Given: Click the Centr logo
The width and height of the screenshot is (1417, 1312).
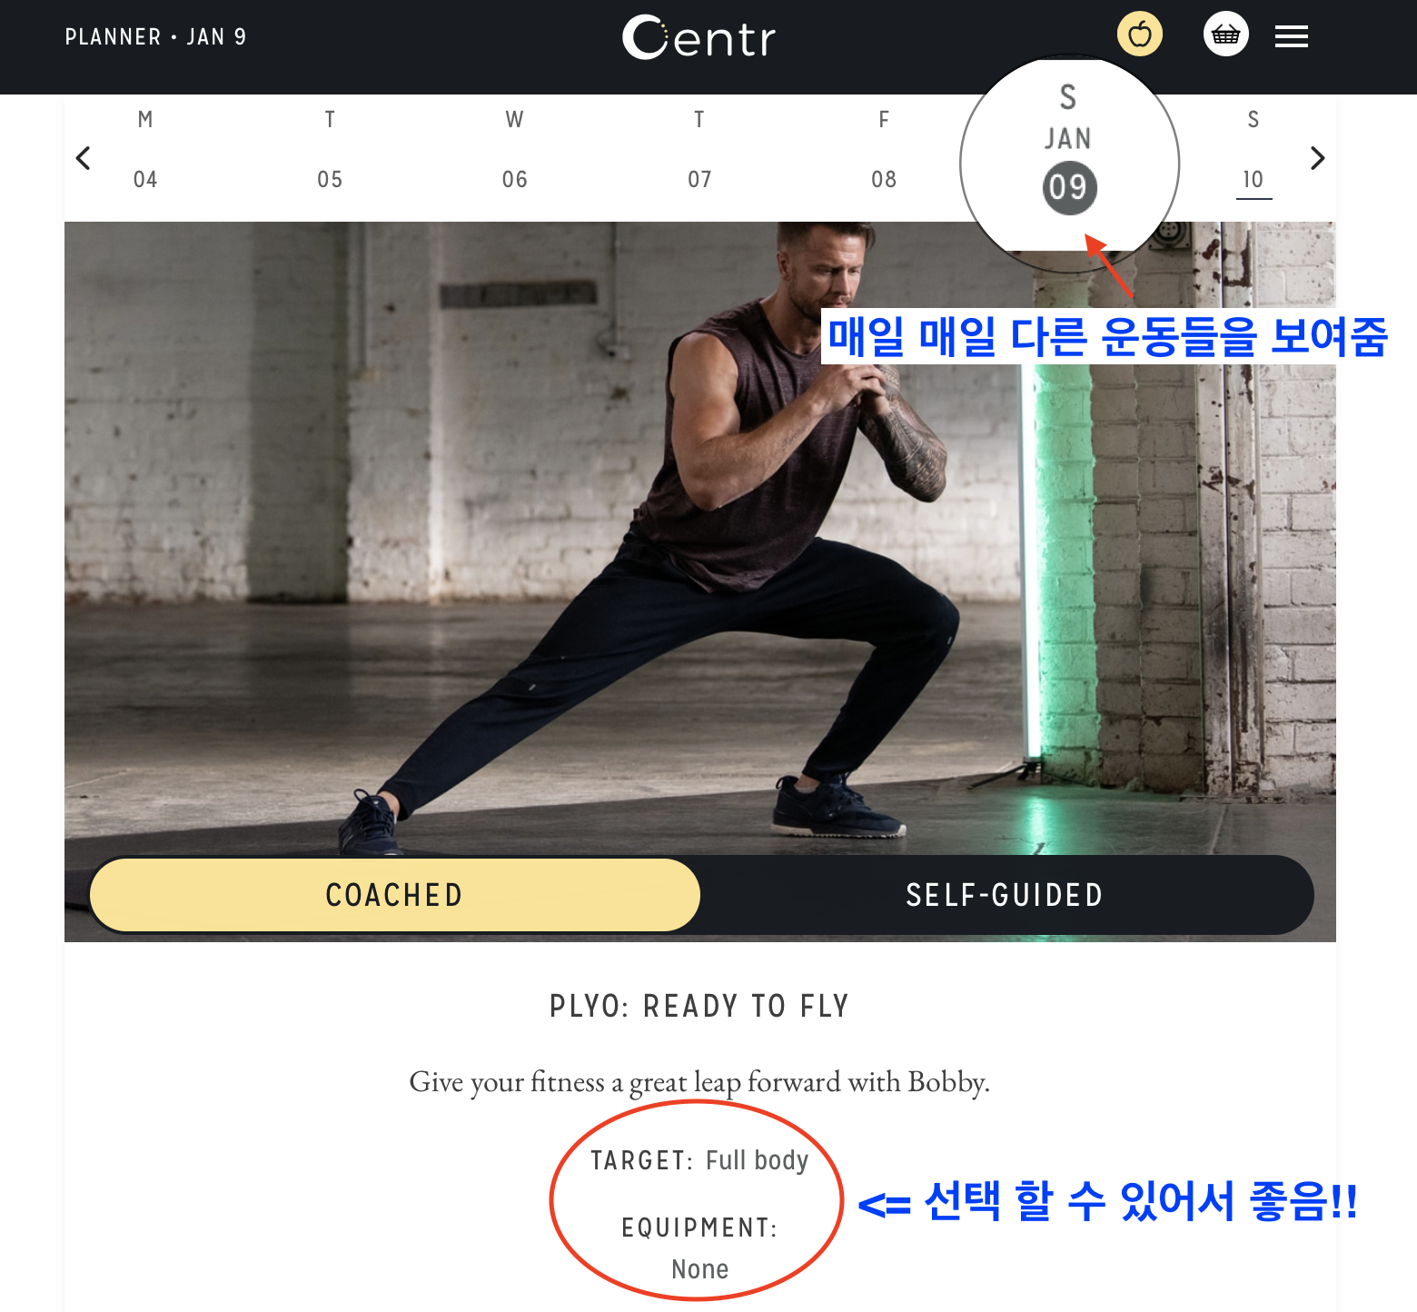Looking at the screenshot, I should tap(699, 37).
